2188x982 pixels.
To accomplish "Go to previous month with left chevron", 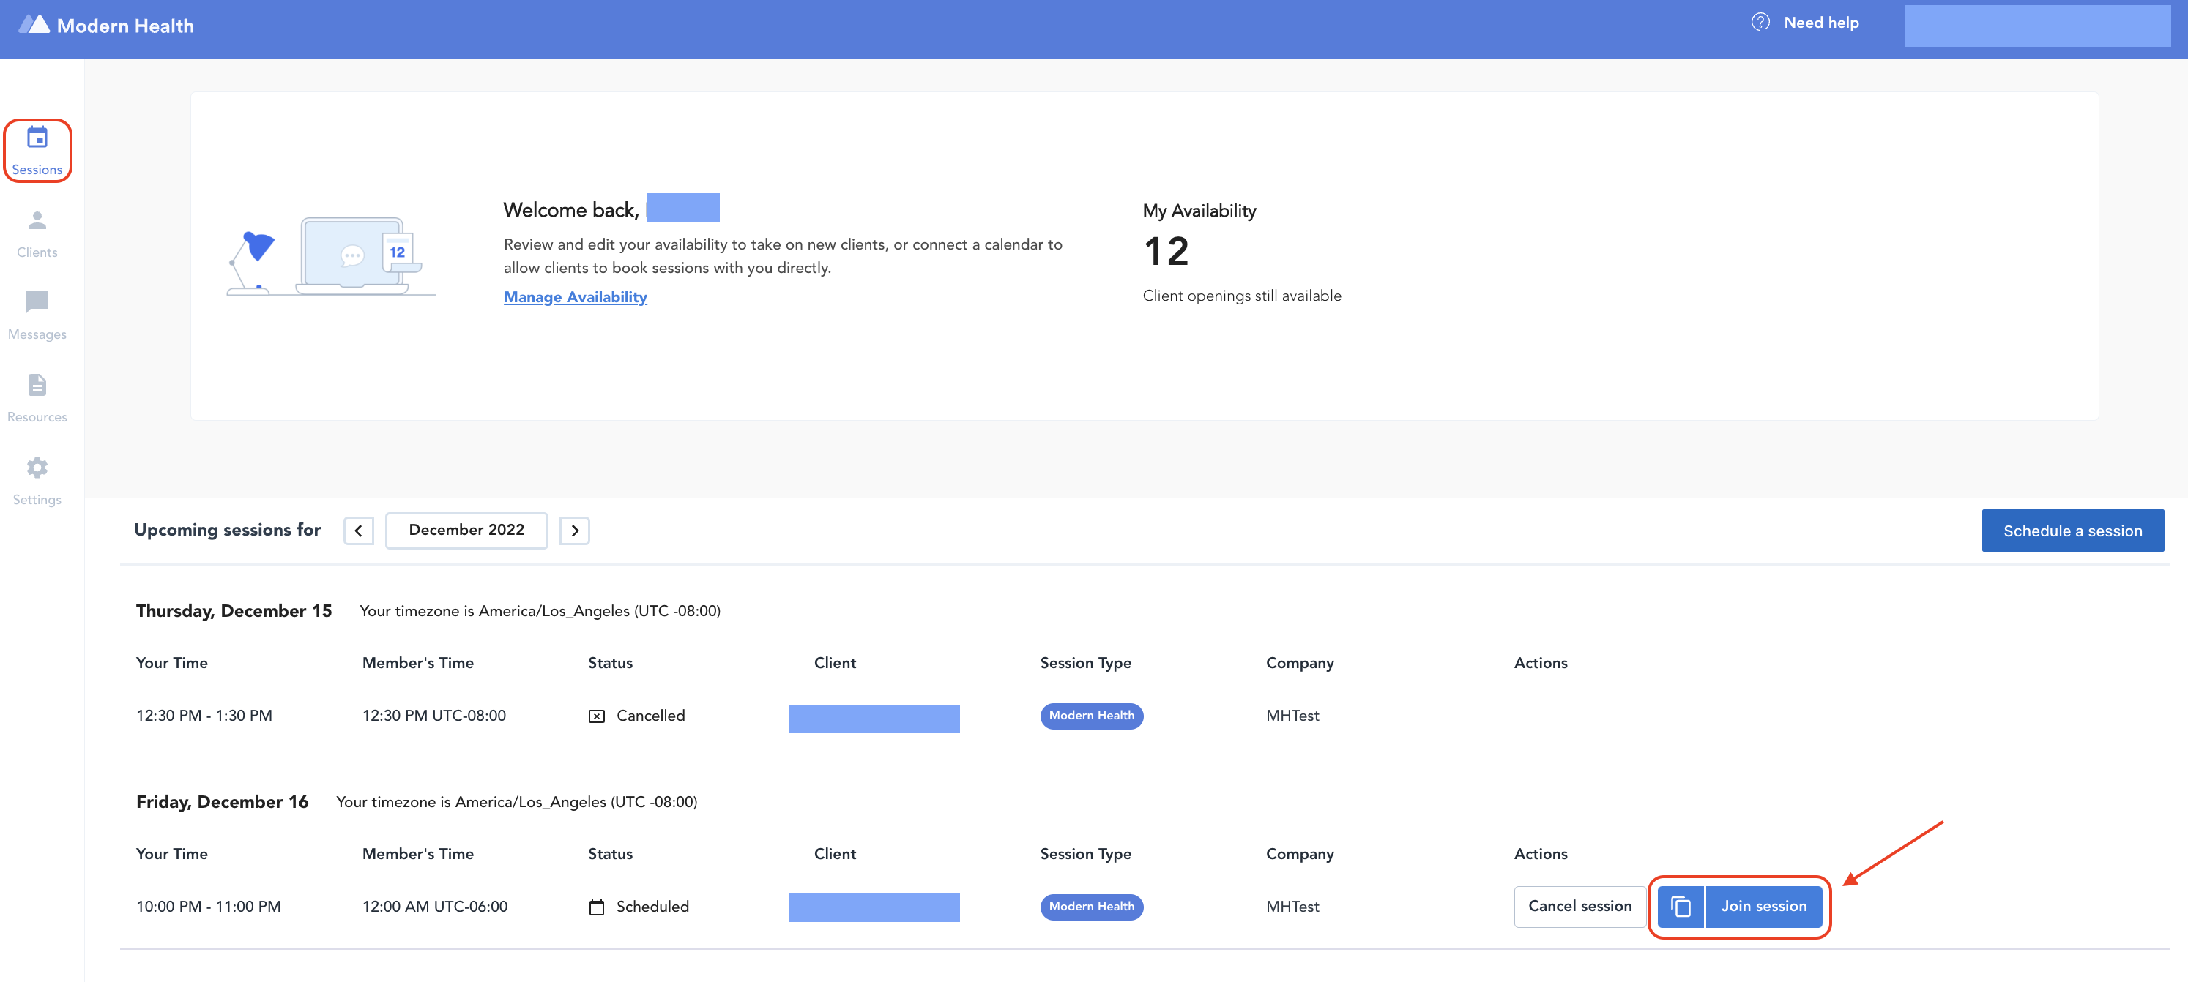I will point(358,531).
